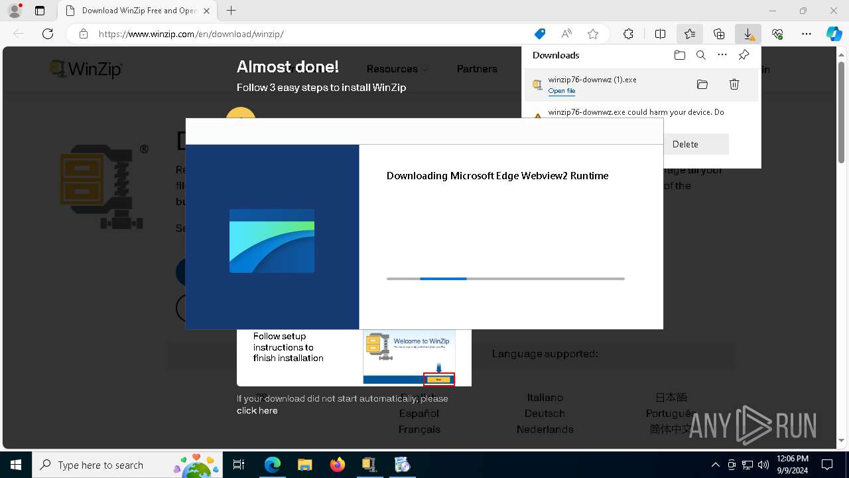Pin the Downloads panel
Viewport: 849px width, 478px height.
coord(744,55)
